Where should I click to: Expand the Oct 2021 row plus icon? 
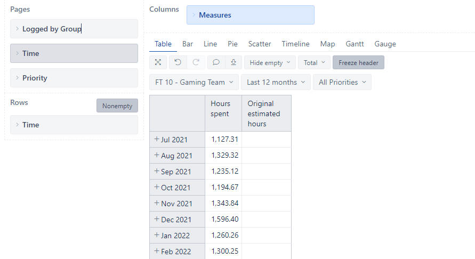tap(157, 187)
